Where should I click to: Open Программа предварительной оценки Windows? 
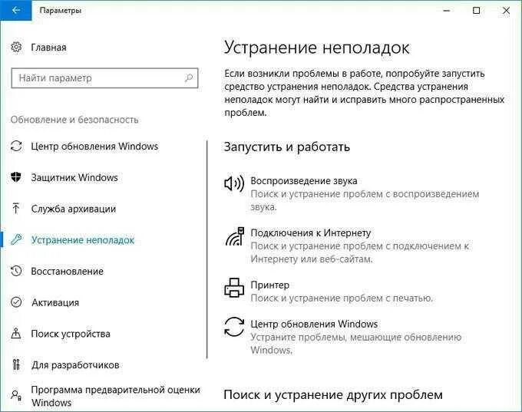click(x=115, y=396)
